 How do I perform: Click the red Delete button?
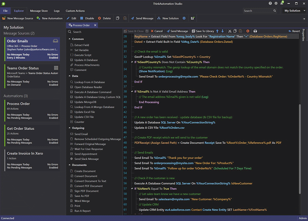click(x=104, y=18)
